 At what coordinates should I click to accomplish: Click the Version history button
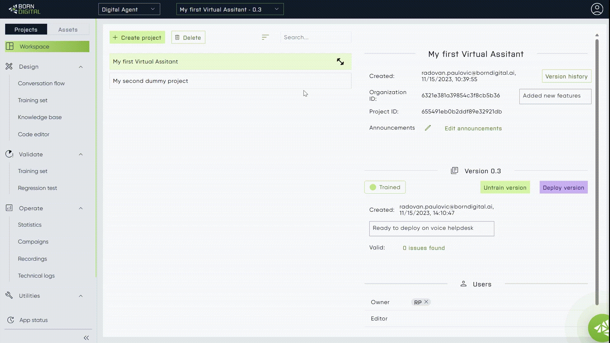(x=566, y=76)
